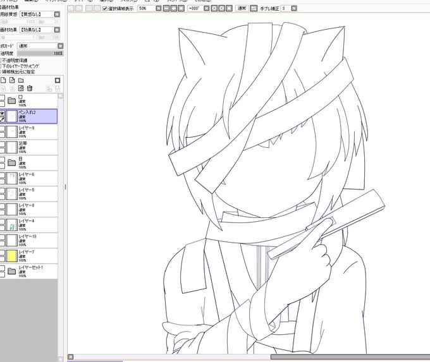Create a new linework layer

point(12,80)
